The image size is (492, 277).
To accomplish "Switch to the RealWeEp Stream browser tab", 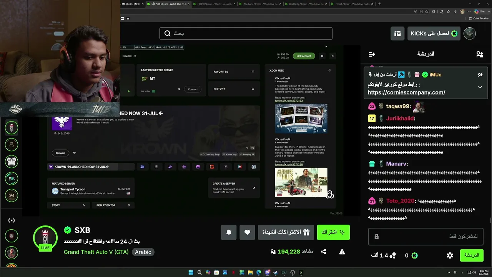I will (306, 4).
